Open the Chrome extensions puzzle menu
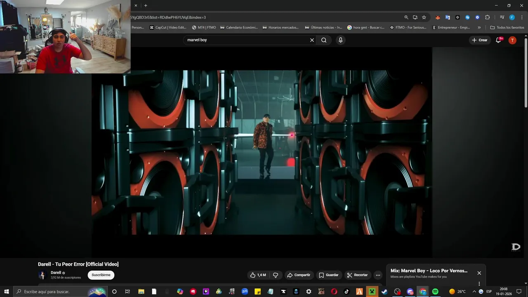The width and height of the screenshot is (528, 297). click(x=487, y=17)
